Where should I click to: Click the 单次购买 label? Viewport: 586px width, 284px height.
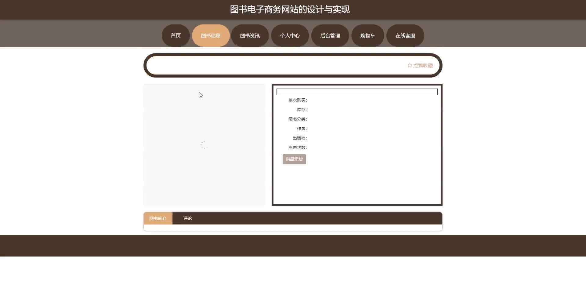298,100
